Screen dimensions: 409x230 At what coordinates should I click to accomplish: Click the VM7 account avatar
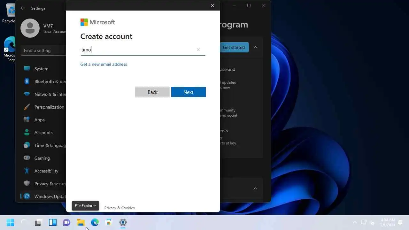[30, 28]
